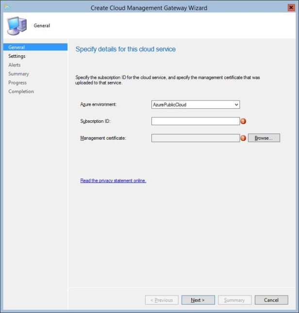This screenshot has width=299, height=313.
Task: Select the Summary step in sidebar
Action: 18,74
